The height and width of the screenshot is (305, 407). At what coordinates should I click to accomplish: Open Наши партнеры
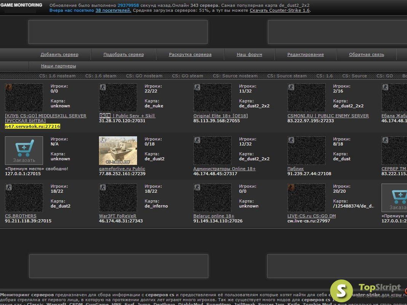point(58,66)
